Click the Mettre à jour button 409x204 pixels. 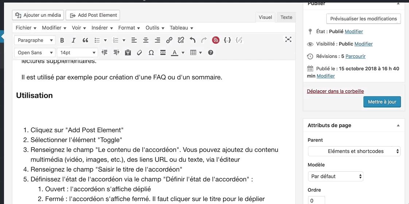(x=382, y=102)
